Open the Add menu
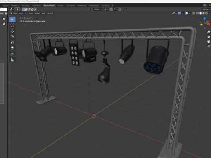Screen dimensions: 211x158 point(44,13)
